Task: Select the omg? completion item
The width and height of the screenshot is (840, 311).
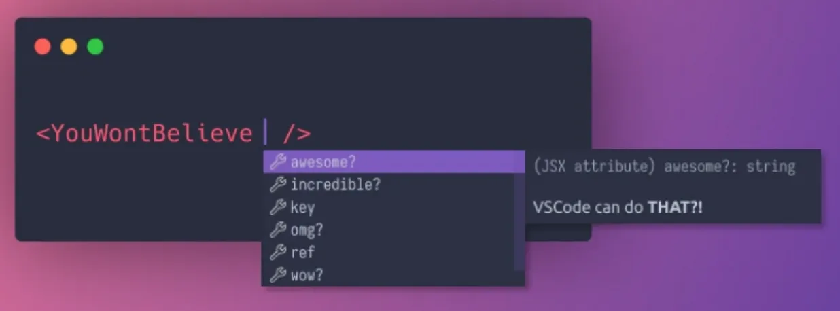Action: [x=389, y=230]
